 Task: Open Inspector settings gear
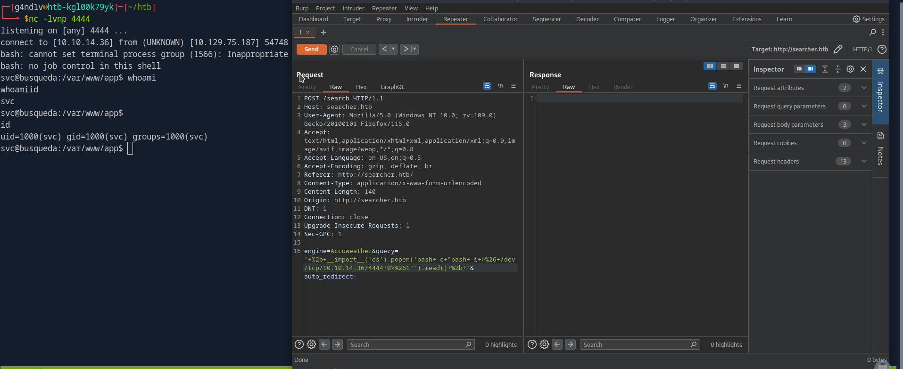pyautogui.click(x=850, y=69)
